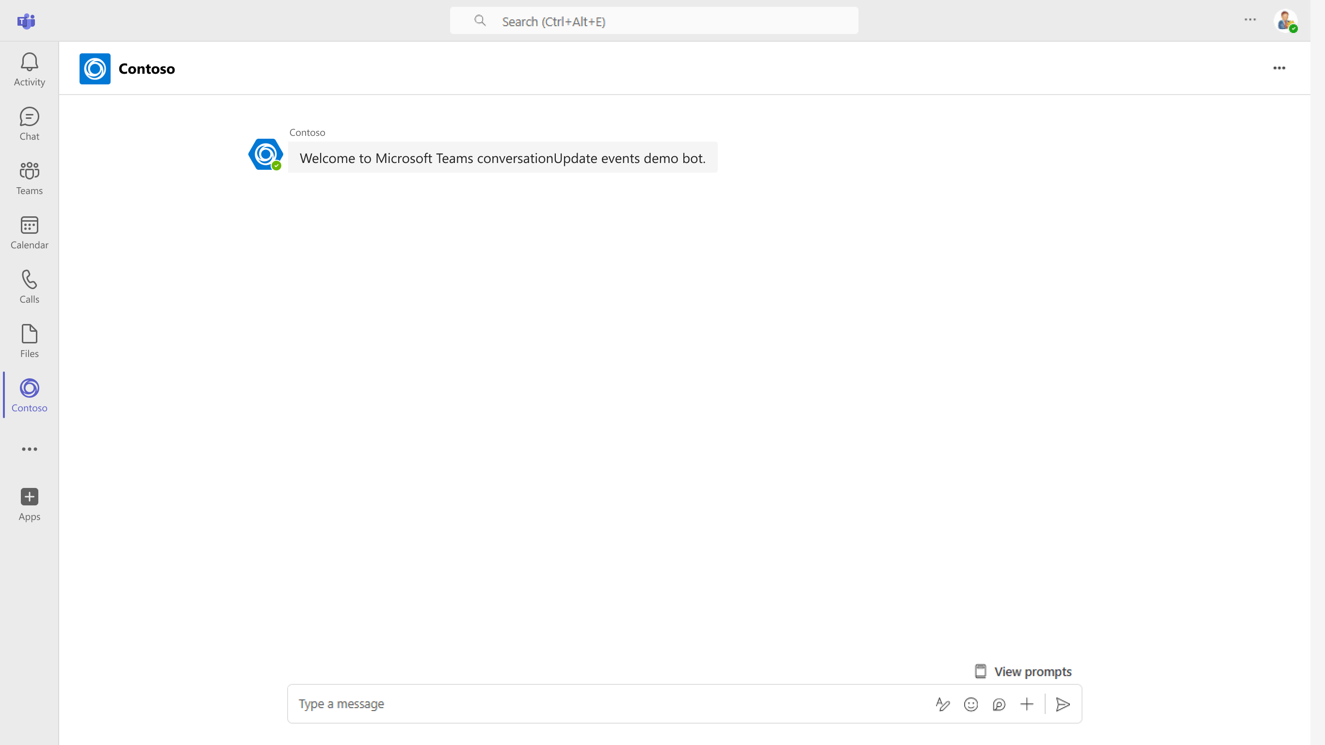1325x745 pixels.
Task: Open settings and more menu in title bar
Action: [1250, 20]
